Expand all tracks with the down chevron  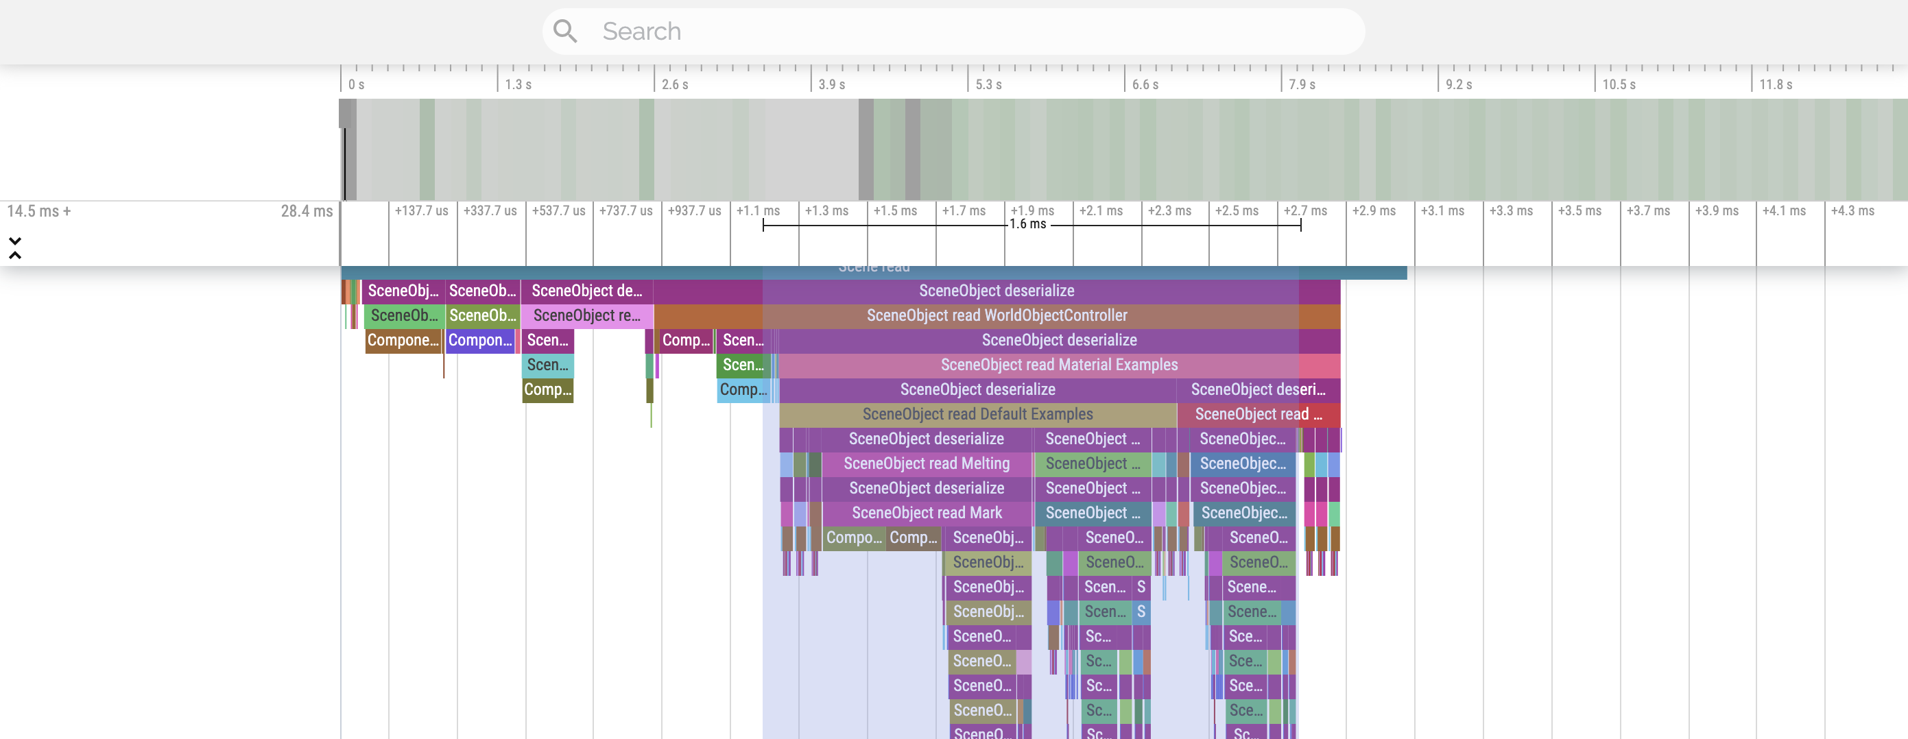[15, 241]
